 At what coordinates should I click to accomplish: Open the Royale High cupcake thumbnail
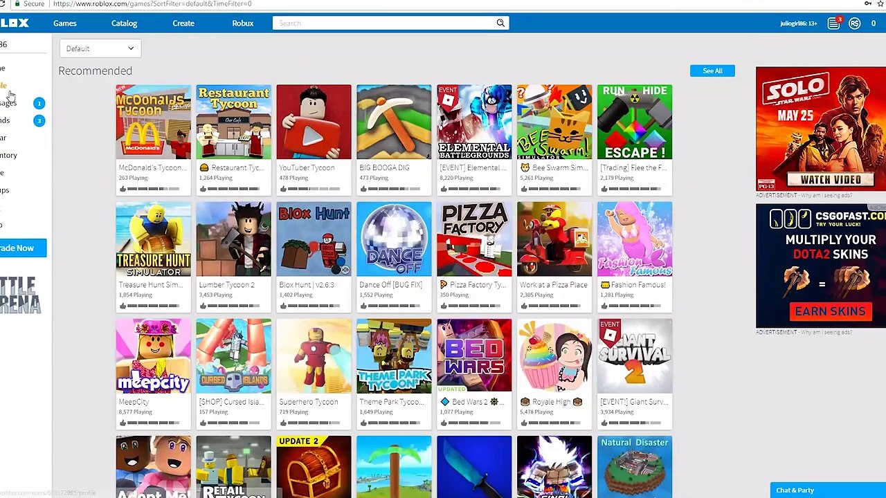(554, 356)
